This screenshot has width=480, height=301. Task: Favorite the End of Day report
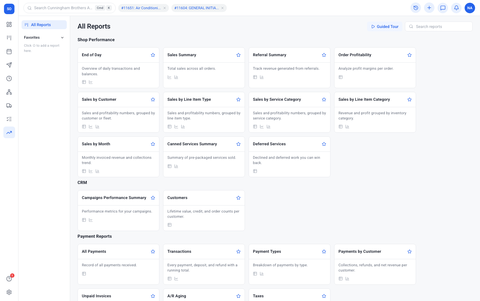tap(153, 55)
